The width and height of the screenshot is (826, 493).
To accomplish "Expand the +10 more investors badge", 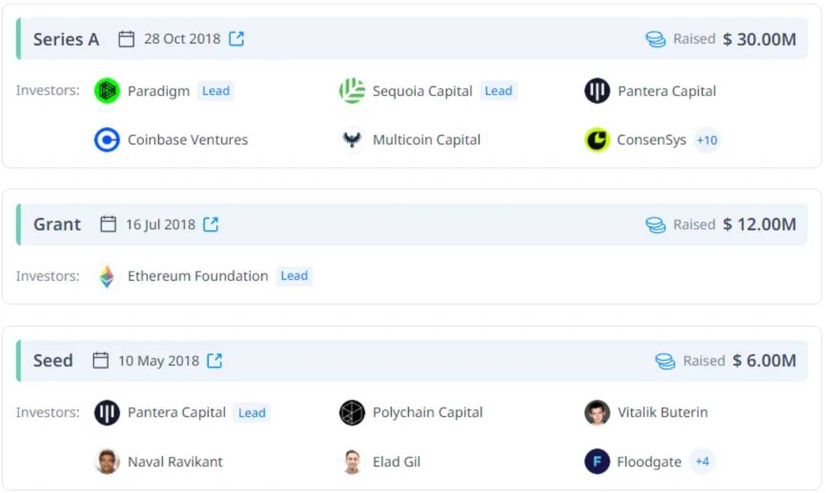I will point(707,140).
